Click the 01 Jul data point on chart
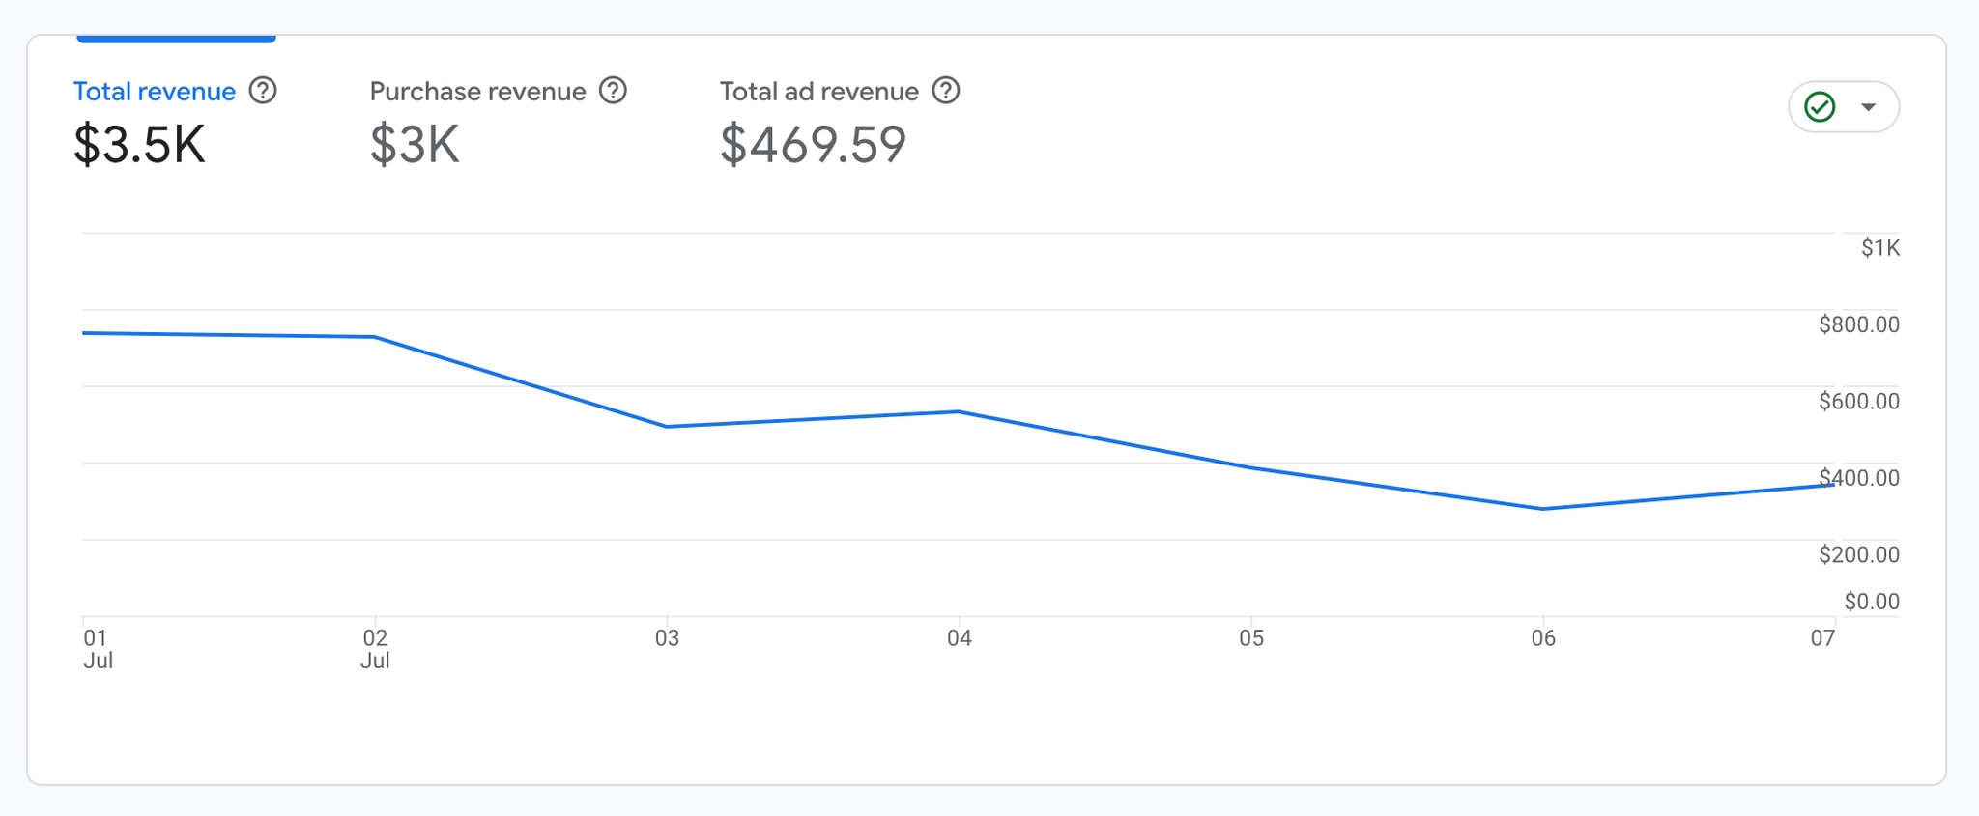The height and width of the screenshot is (816, 1979). tap(84, 333)
